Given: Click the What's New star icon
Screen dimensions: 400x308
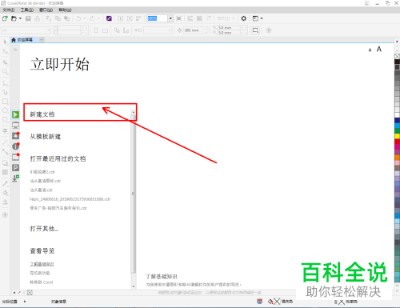Looking at the screenshot, I should pyautogui.click(x=15, y=136).
